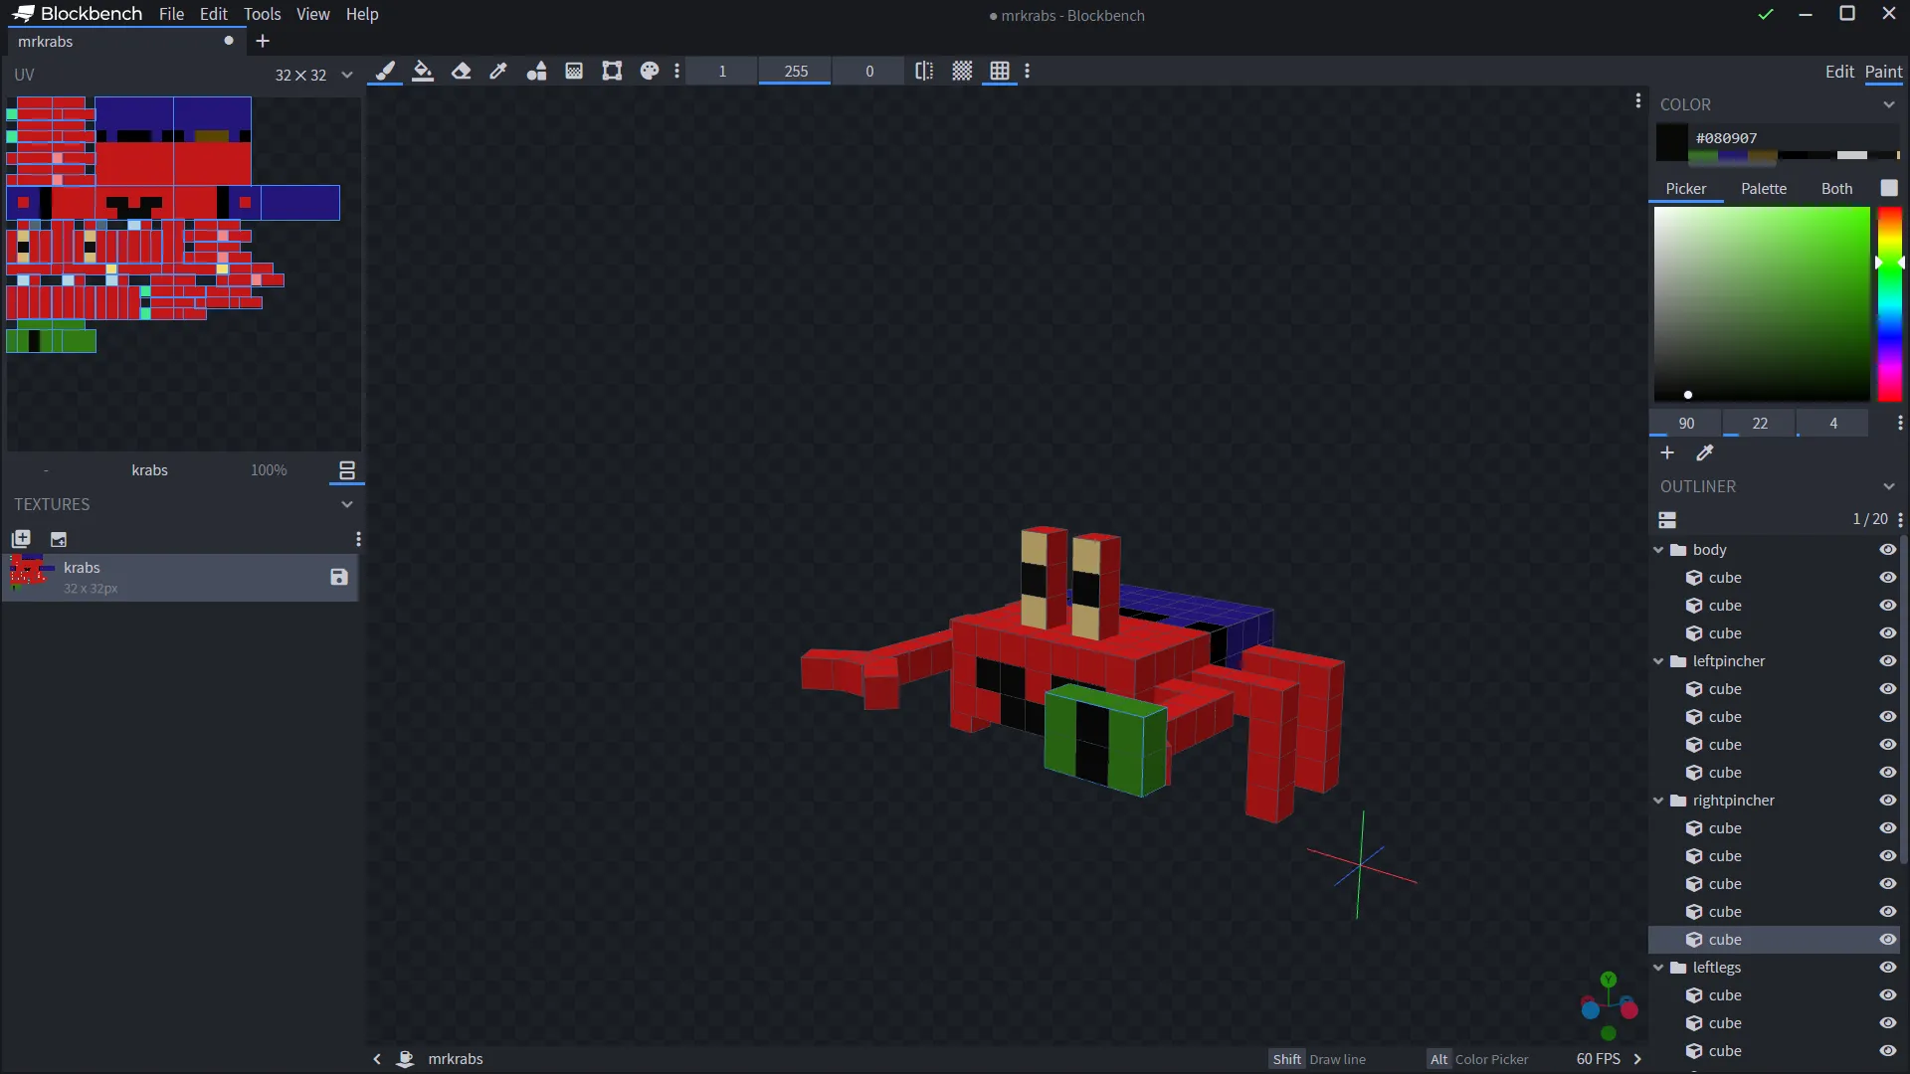Select the Draw Shape tool
The height and width of the screenshot is (1074, 1910).
point(536,71)
